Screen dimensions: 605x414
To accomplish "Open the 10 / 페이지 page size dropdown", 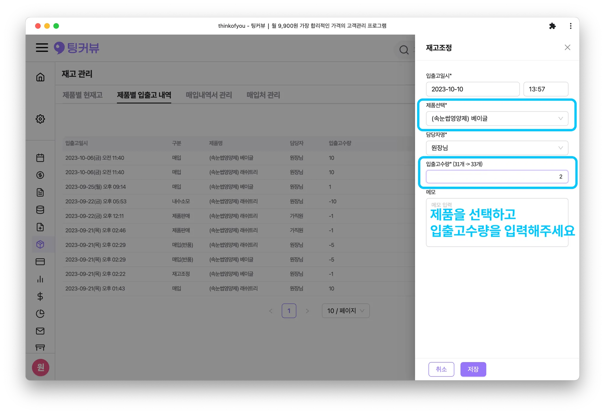I will [345, 311].
